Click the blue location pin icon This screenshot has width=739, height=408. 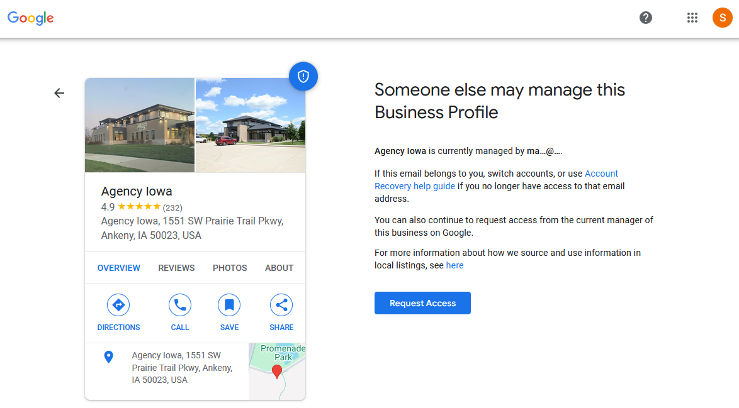coord(108,357)
